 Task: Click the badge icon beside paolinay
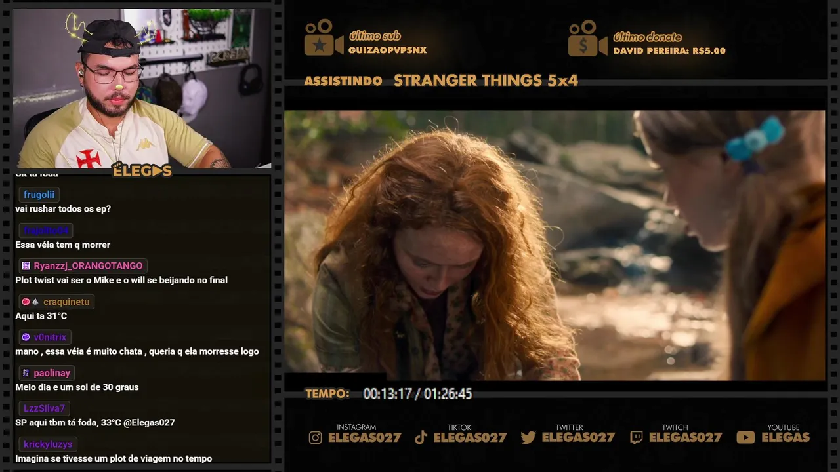pyautogui.click(x=26, y=373)
